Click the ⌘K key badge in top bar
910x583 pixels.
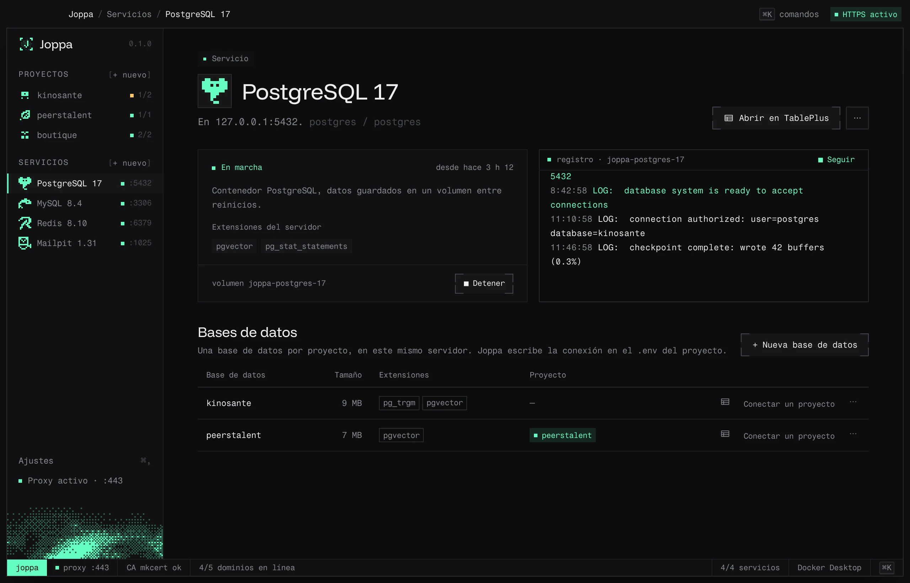coord(767,14)
